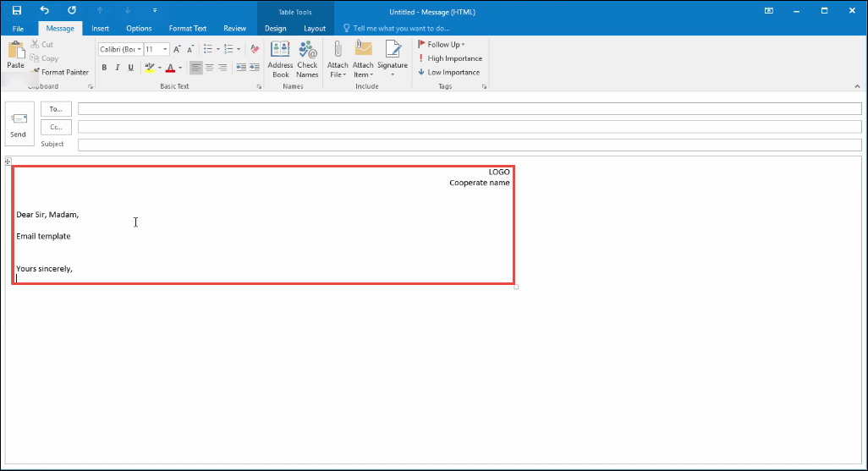
Task: Switch to the Review tab
Action: 234,28
